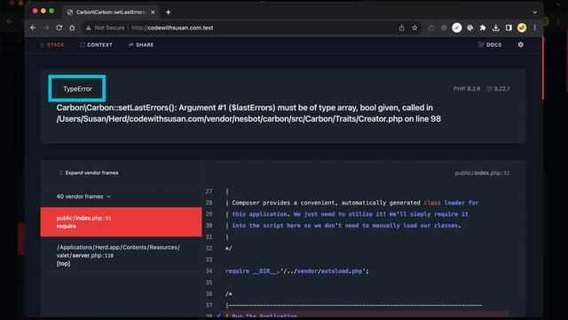Click the Laravel 9.22.1 version text
Image resolution: width=568 pixels, height=320 pixels.
[x=499, y=89]
